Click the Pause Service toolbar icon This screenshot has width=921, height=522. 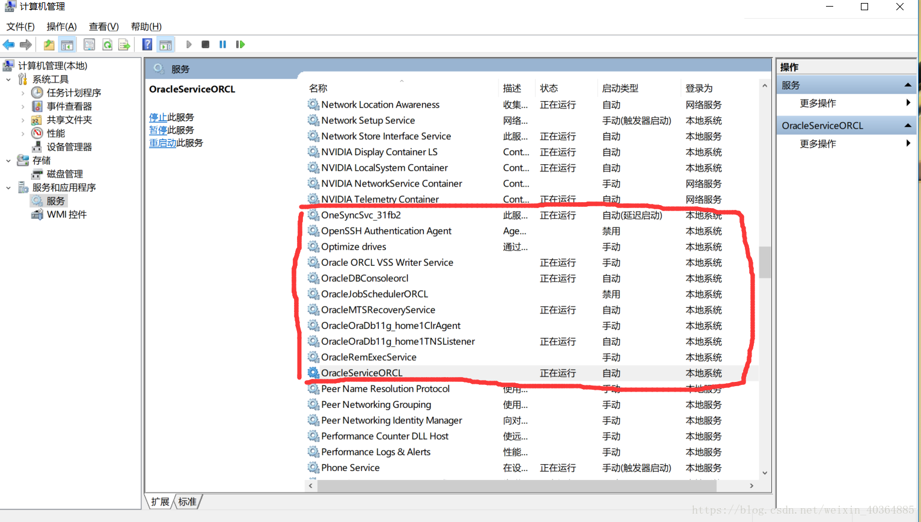click(x=223, y=45)
